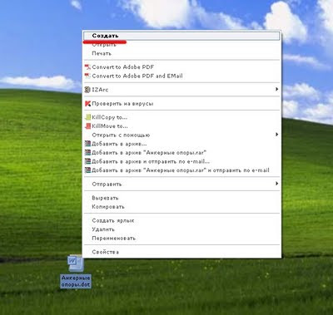Choose Convert to Adobe PDF

pos(181,67)
